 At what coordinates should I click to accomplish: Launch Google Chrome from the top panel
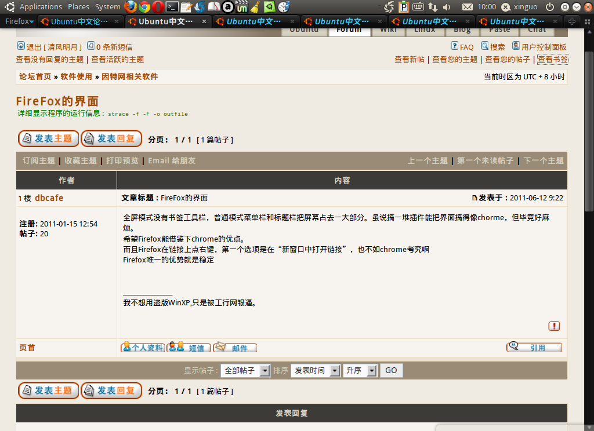(x=144, y=6)
